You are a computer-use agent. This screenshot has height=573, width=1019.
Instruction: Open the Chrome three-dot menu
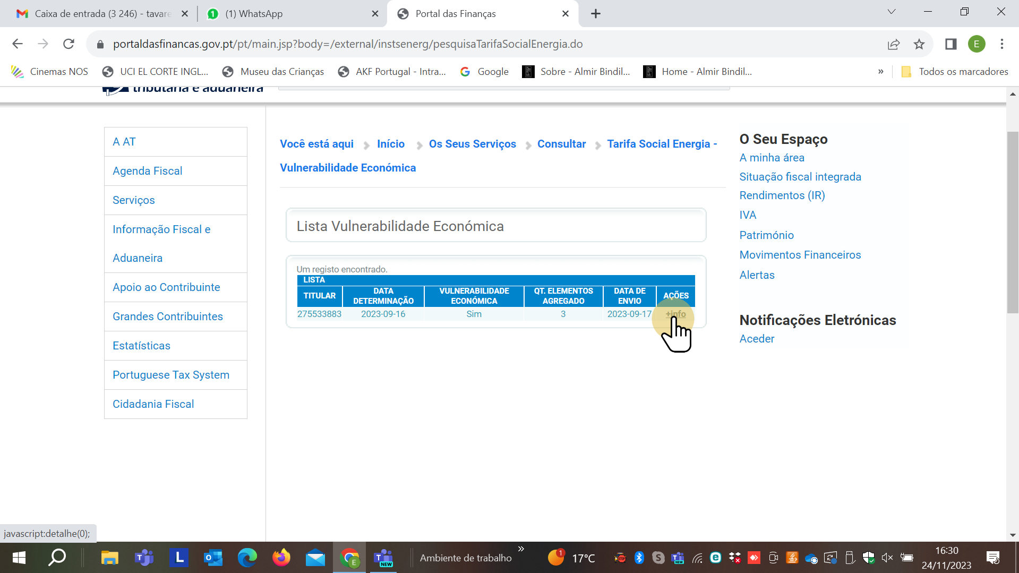click(x=1002, y=44)
